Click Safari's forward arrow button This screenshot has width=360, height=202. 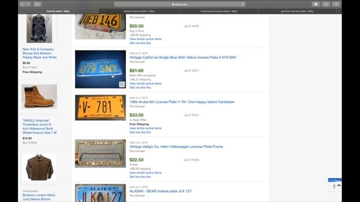pyautogui.click(x=28, y=4)
